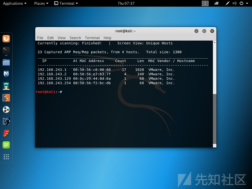
Task: Open the View menu in terminal
Action: click(x=61, y=38)
